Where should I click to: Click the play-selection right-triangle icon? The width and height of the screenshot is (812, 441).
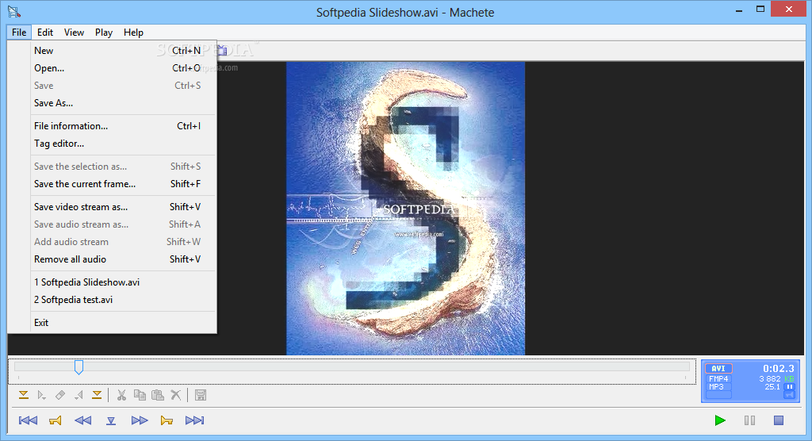pos(41,396)
